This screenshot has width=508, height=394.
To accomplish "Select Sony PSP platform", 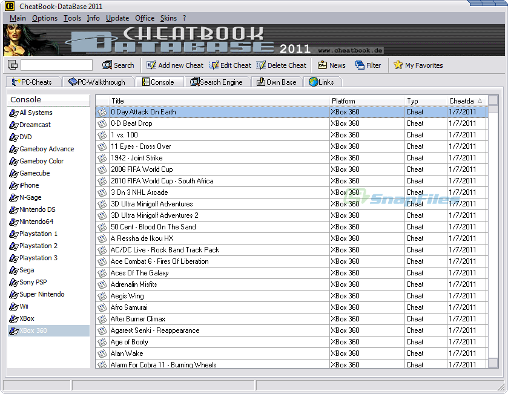I will (x=48, y=282).
